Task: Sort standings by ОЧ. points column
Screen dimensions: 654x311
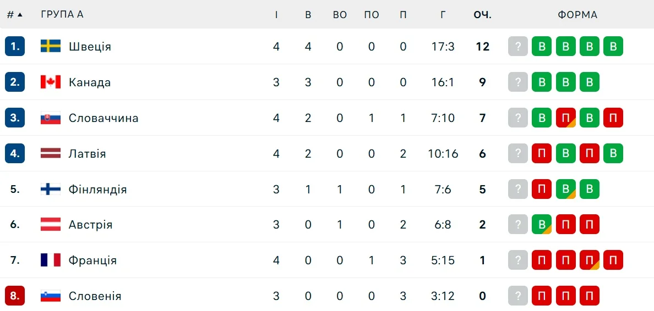Action: [482, 15]
